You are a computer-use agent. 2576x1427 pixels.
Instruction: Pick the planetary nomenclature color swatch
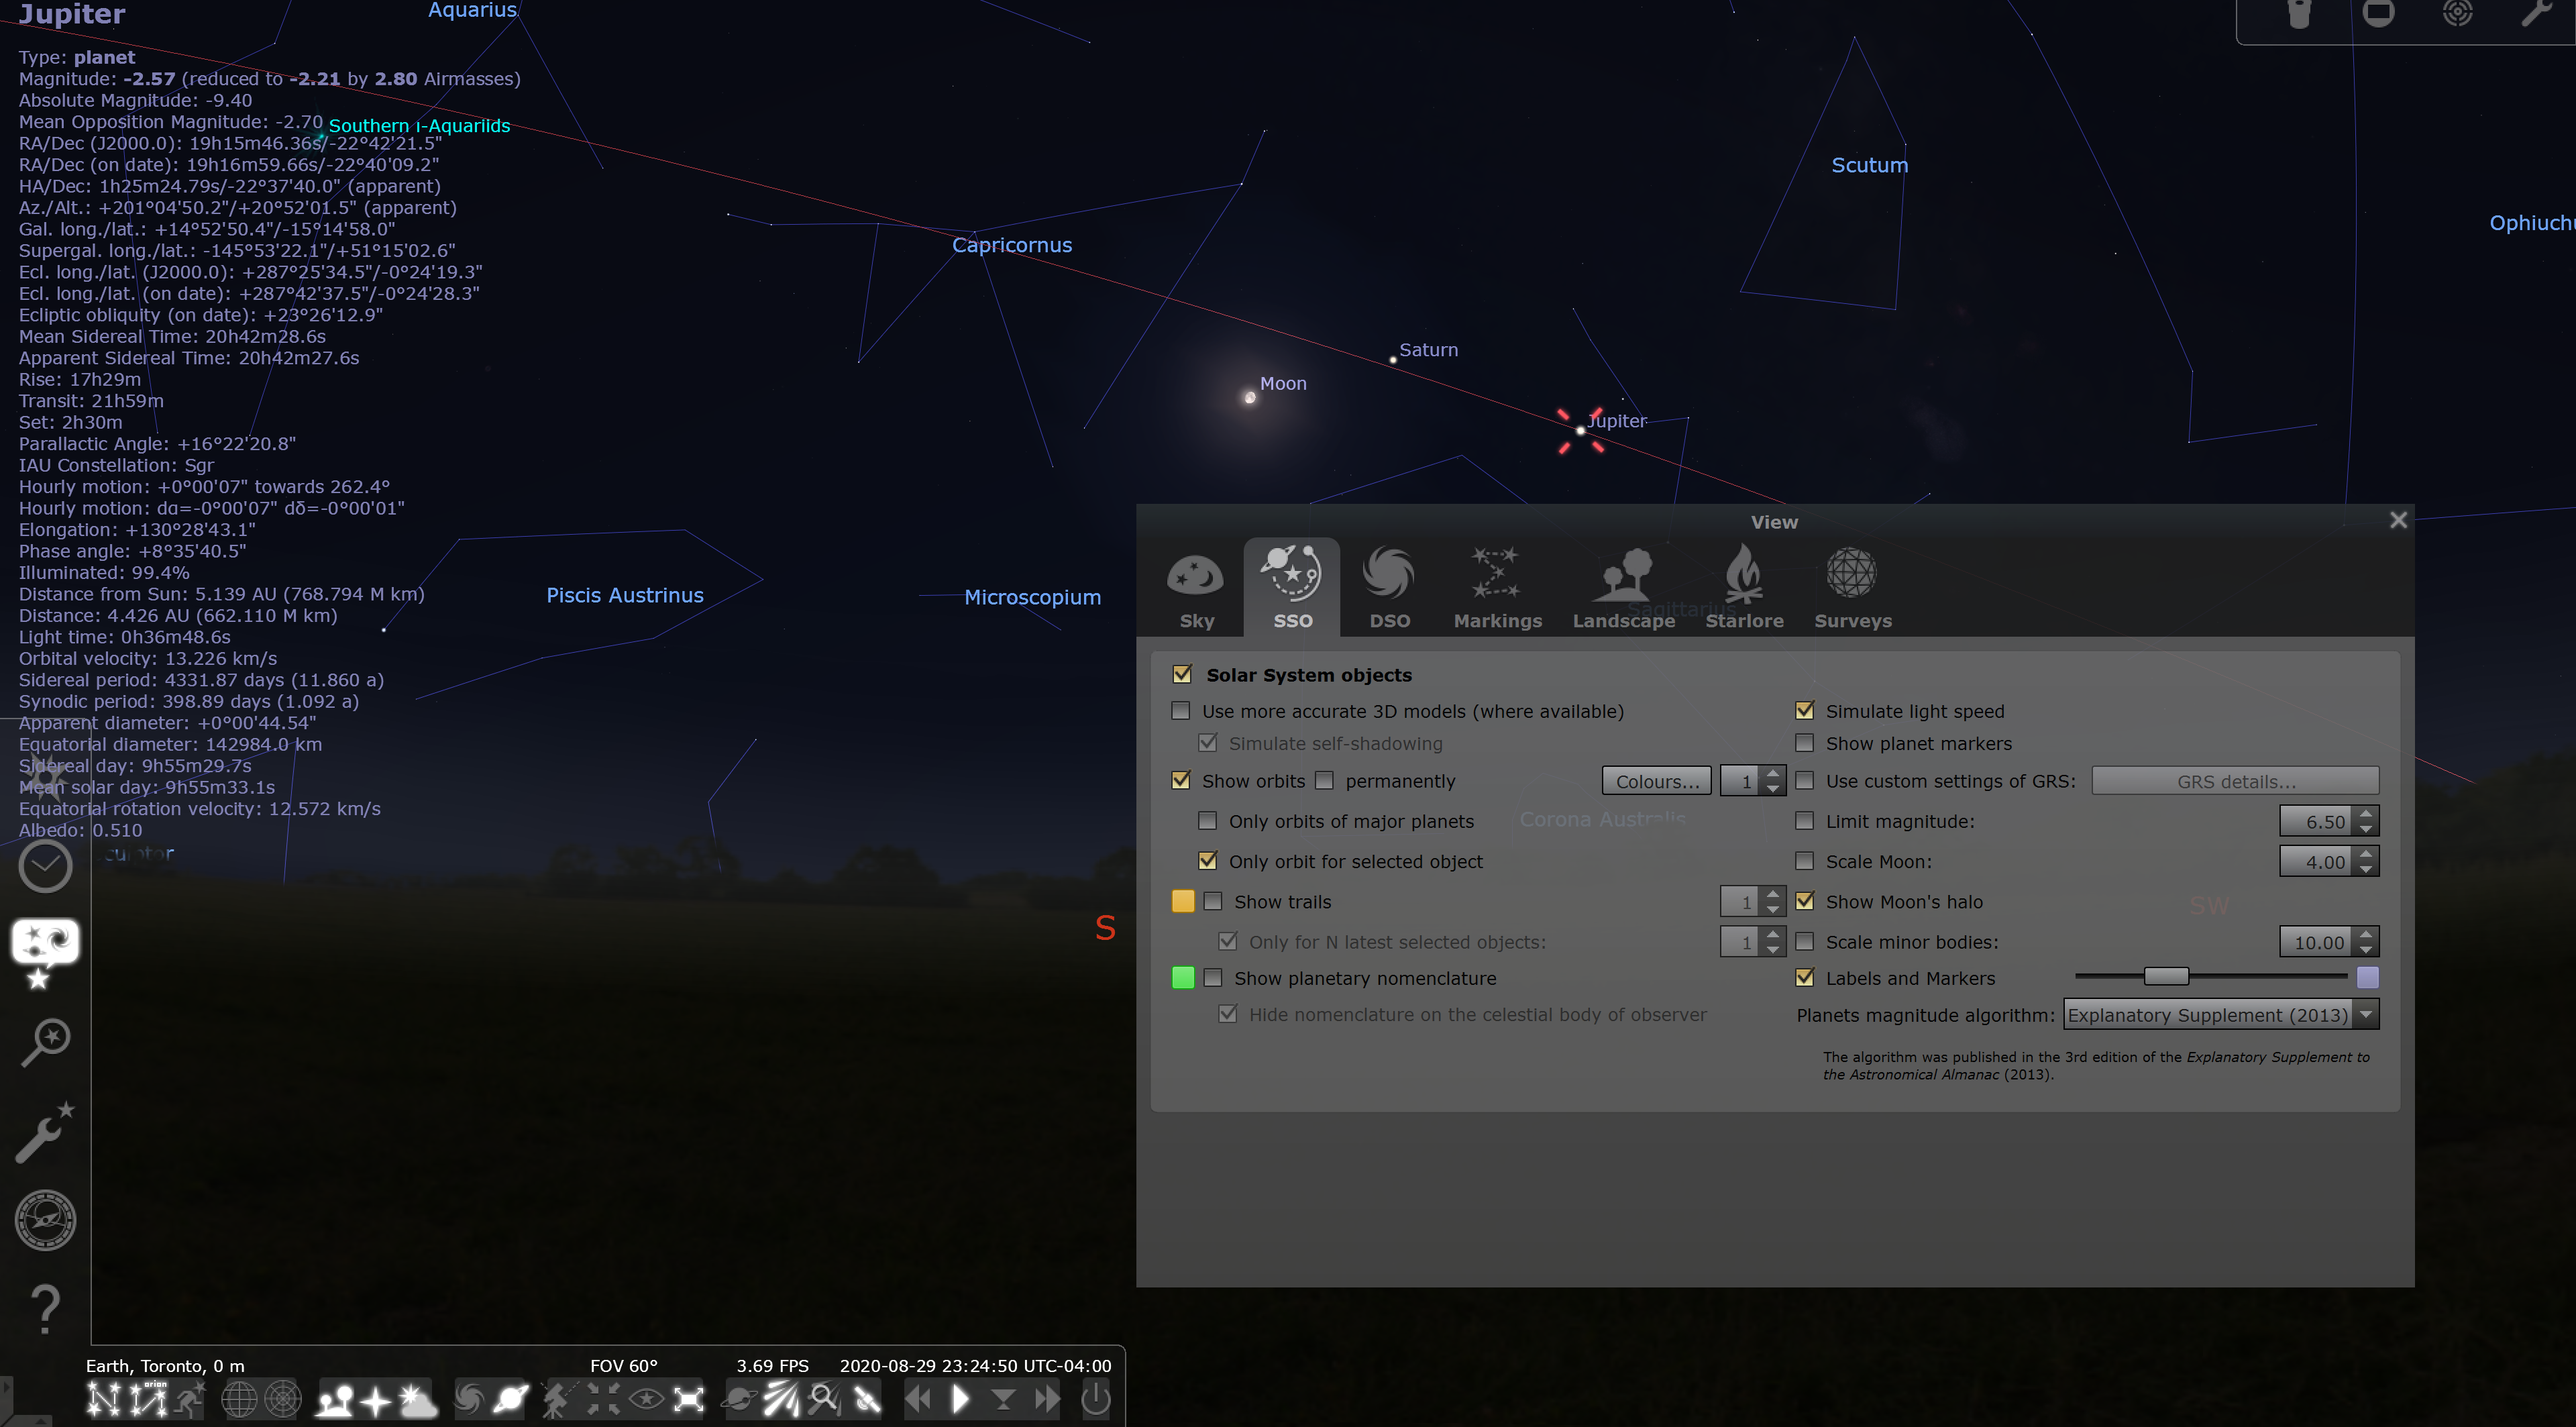(1183, 978)
